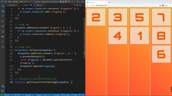Image resolution: width=172 pixels, height=96 pixels.
Task: Click the unsaved dot on the script.js tab
Action: (x=31, y=5)
